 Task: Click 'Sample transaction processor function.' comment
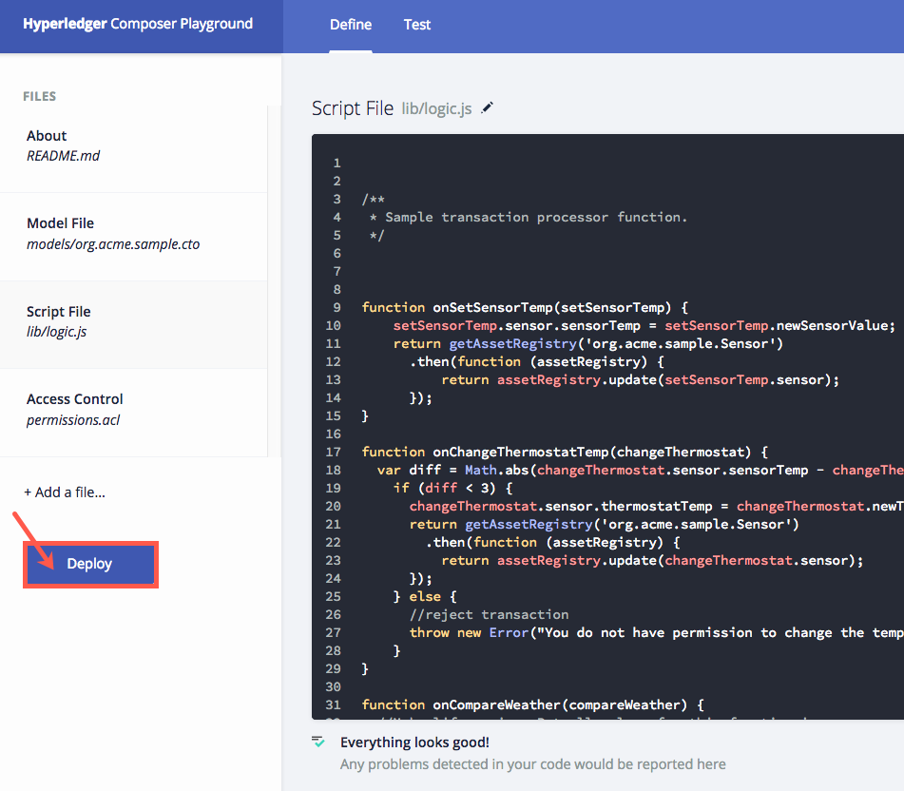535,218
